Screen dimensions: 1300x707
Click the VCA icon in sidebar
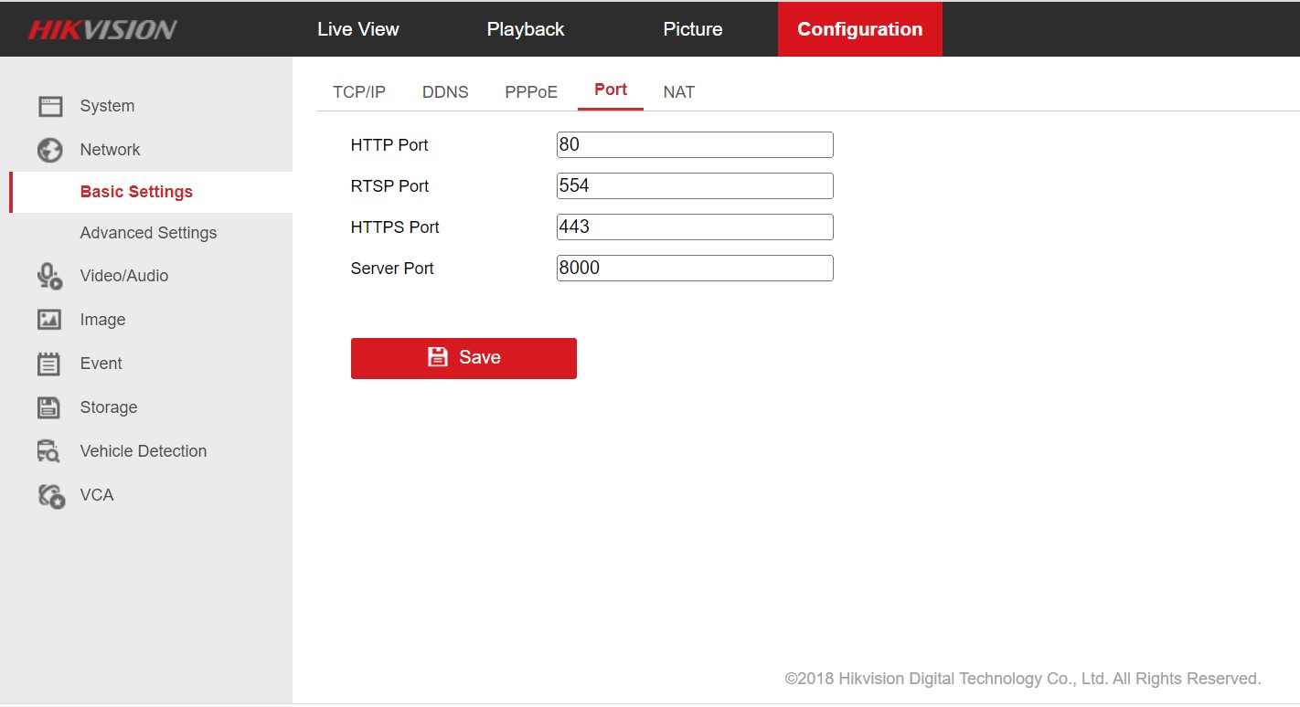click(x=51, y=495)
